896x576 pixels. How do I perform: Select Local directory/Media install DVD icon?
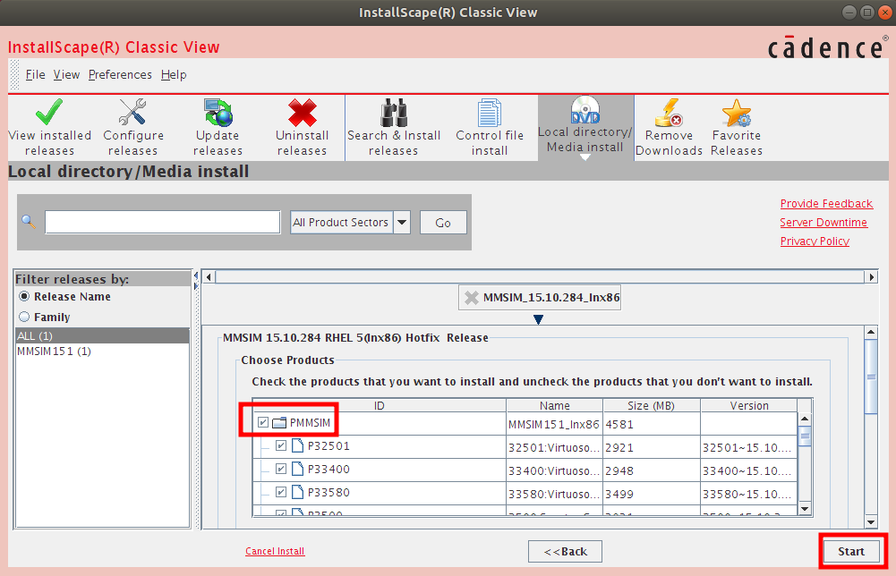pos(585,110)
